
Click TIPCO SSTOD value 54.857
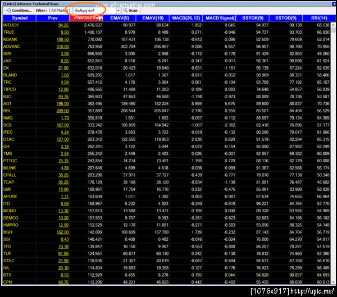tap(295, 89)
